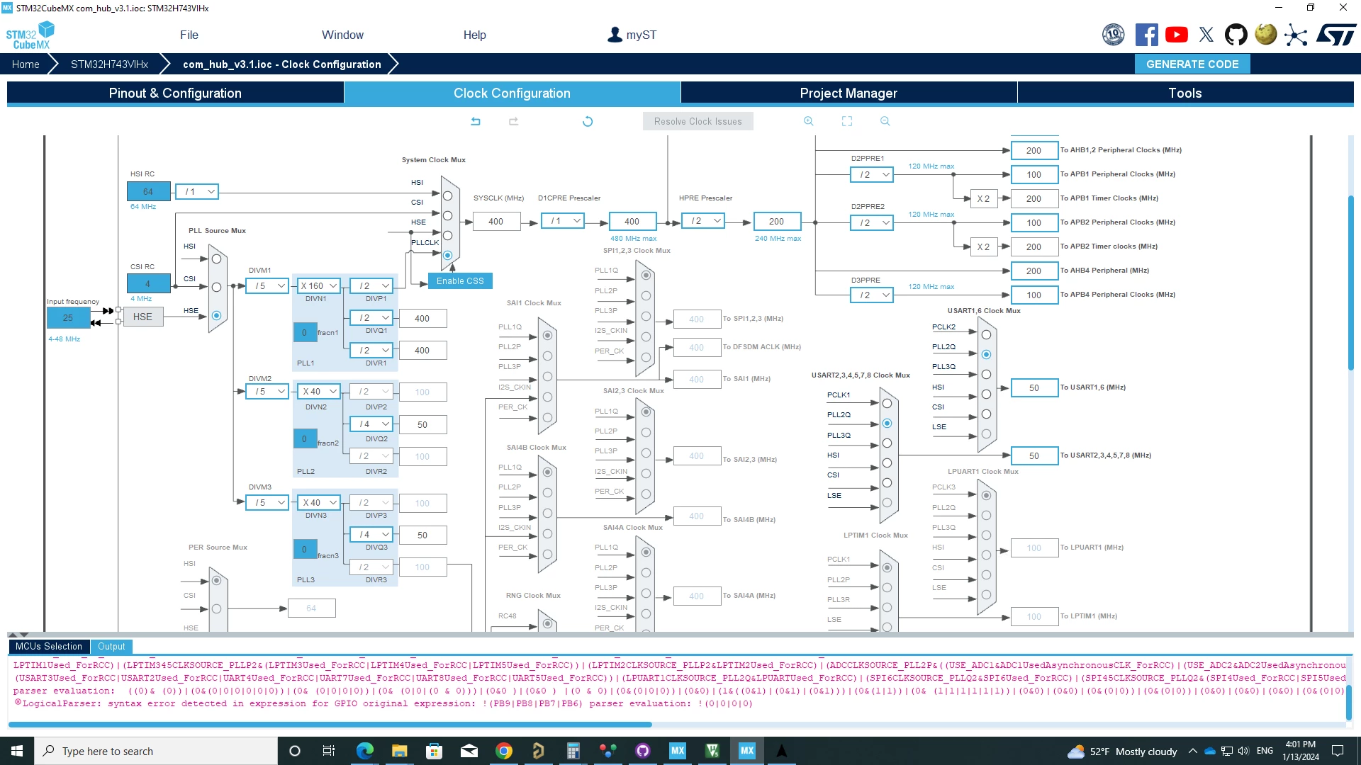Switch to Pinout & Configuration tab
Viewport: 1361px width, 765px height.
pos(175,93)
